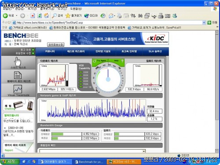Click the BENCHBEE logo

point(21,36)
